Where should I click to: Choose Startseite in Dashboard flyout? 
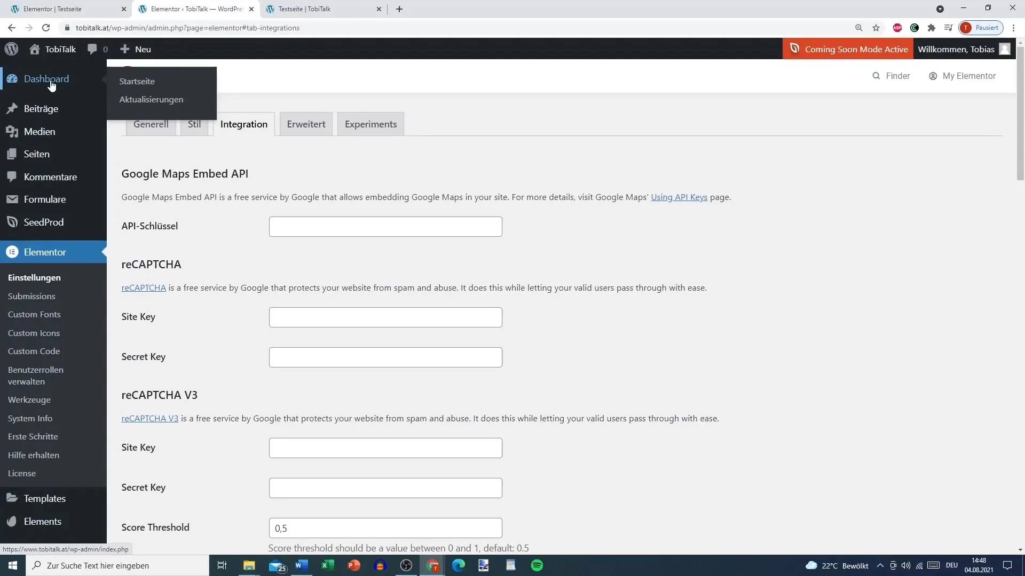(137, 82)
